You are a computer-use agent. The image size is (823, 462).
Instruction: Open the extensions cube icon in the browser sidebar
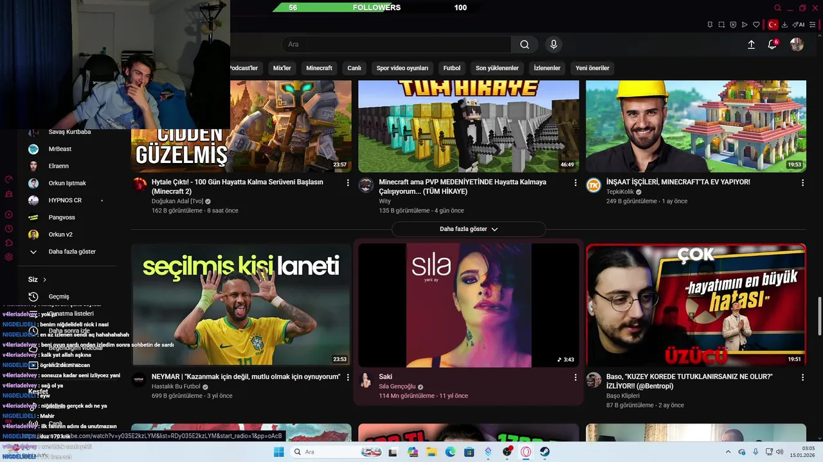pyautogui.click(x=9, y=243)
